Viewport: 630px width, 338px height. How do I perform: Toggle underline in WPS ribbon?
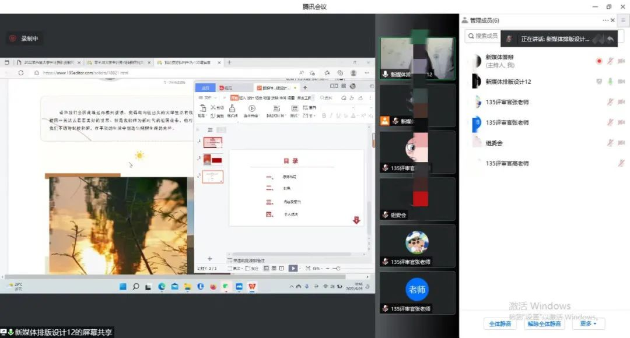pos(338,115)
